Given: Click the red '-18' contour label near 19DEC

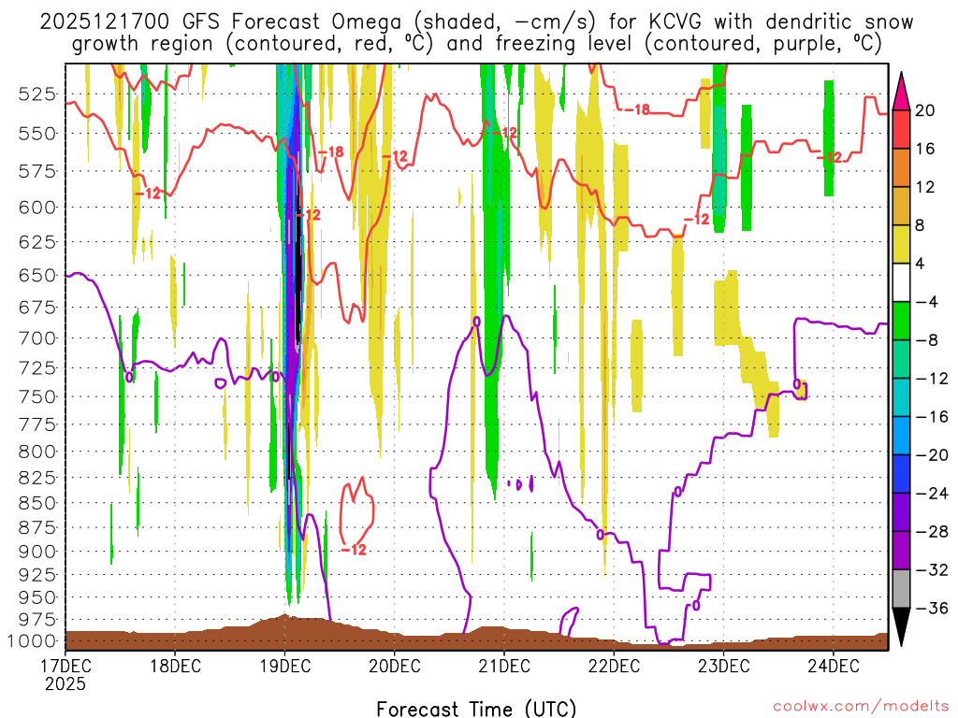Looking at the screenshot, I should [330, 152].
